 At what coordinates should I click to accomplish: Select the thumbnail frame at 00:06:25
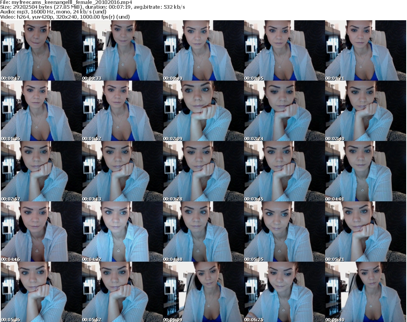point(285,292)
